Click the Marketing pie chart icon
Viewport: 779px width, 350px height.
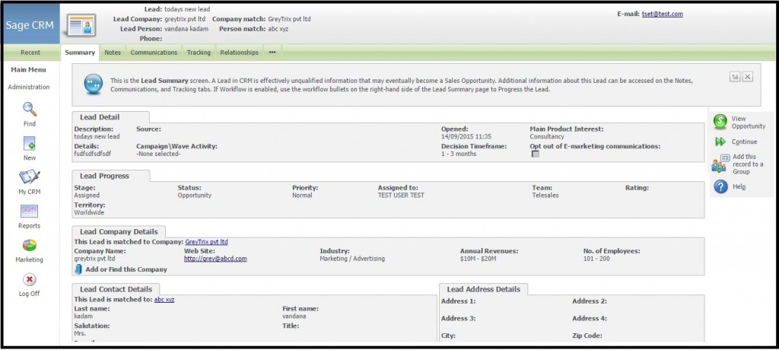30,245
